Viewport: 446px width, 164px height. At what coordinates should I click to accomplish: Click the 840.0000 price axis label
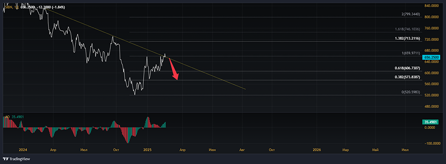pyautogui.click(x=432, y=6)
